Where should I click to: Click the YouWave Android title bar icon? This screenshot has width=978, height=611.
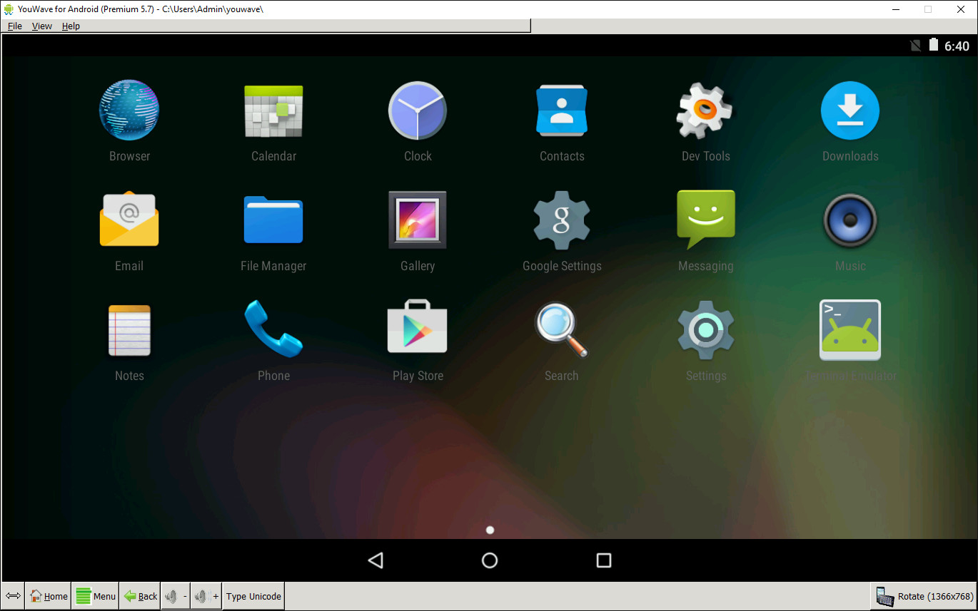point(9,9)
